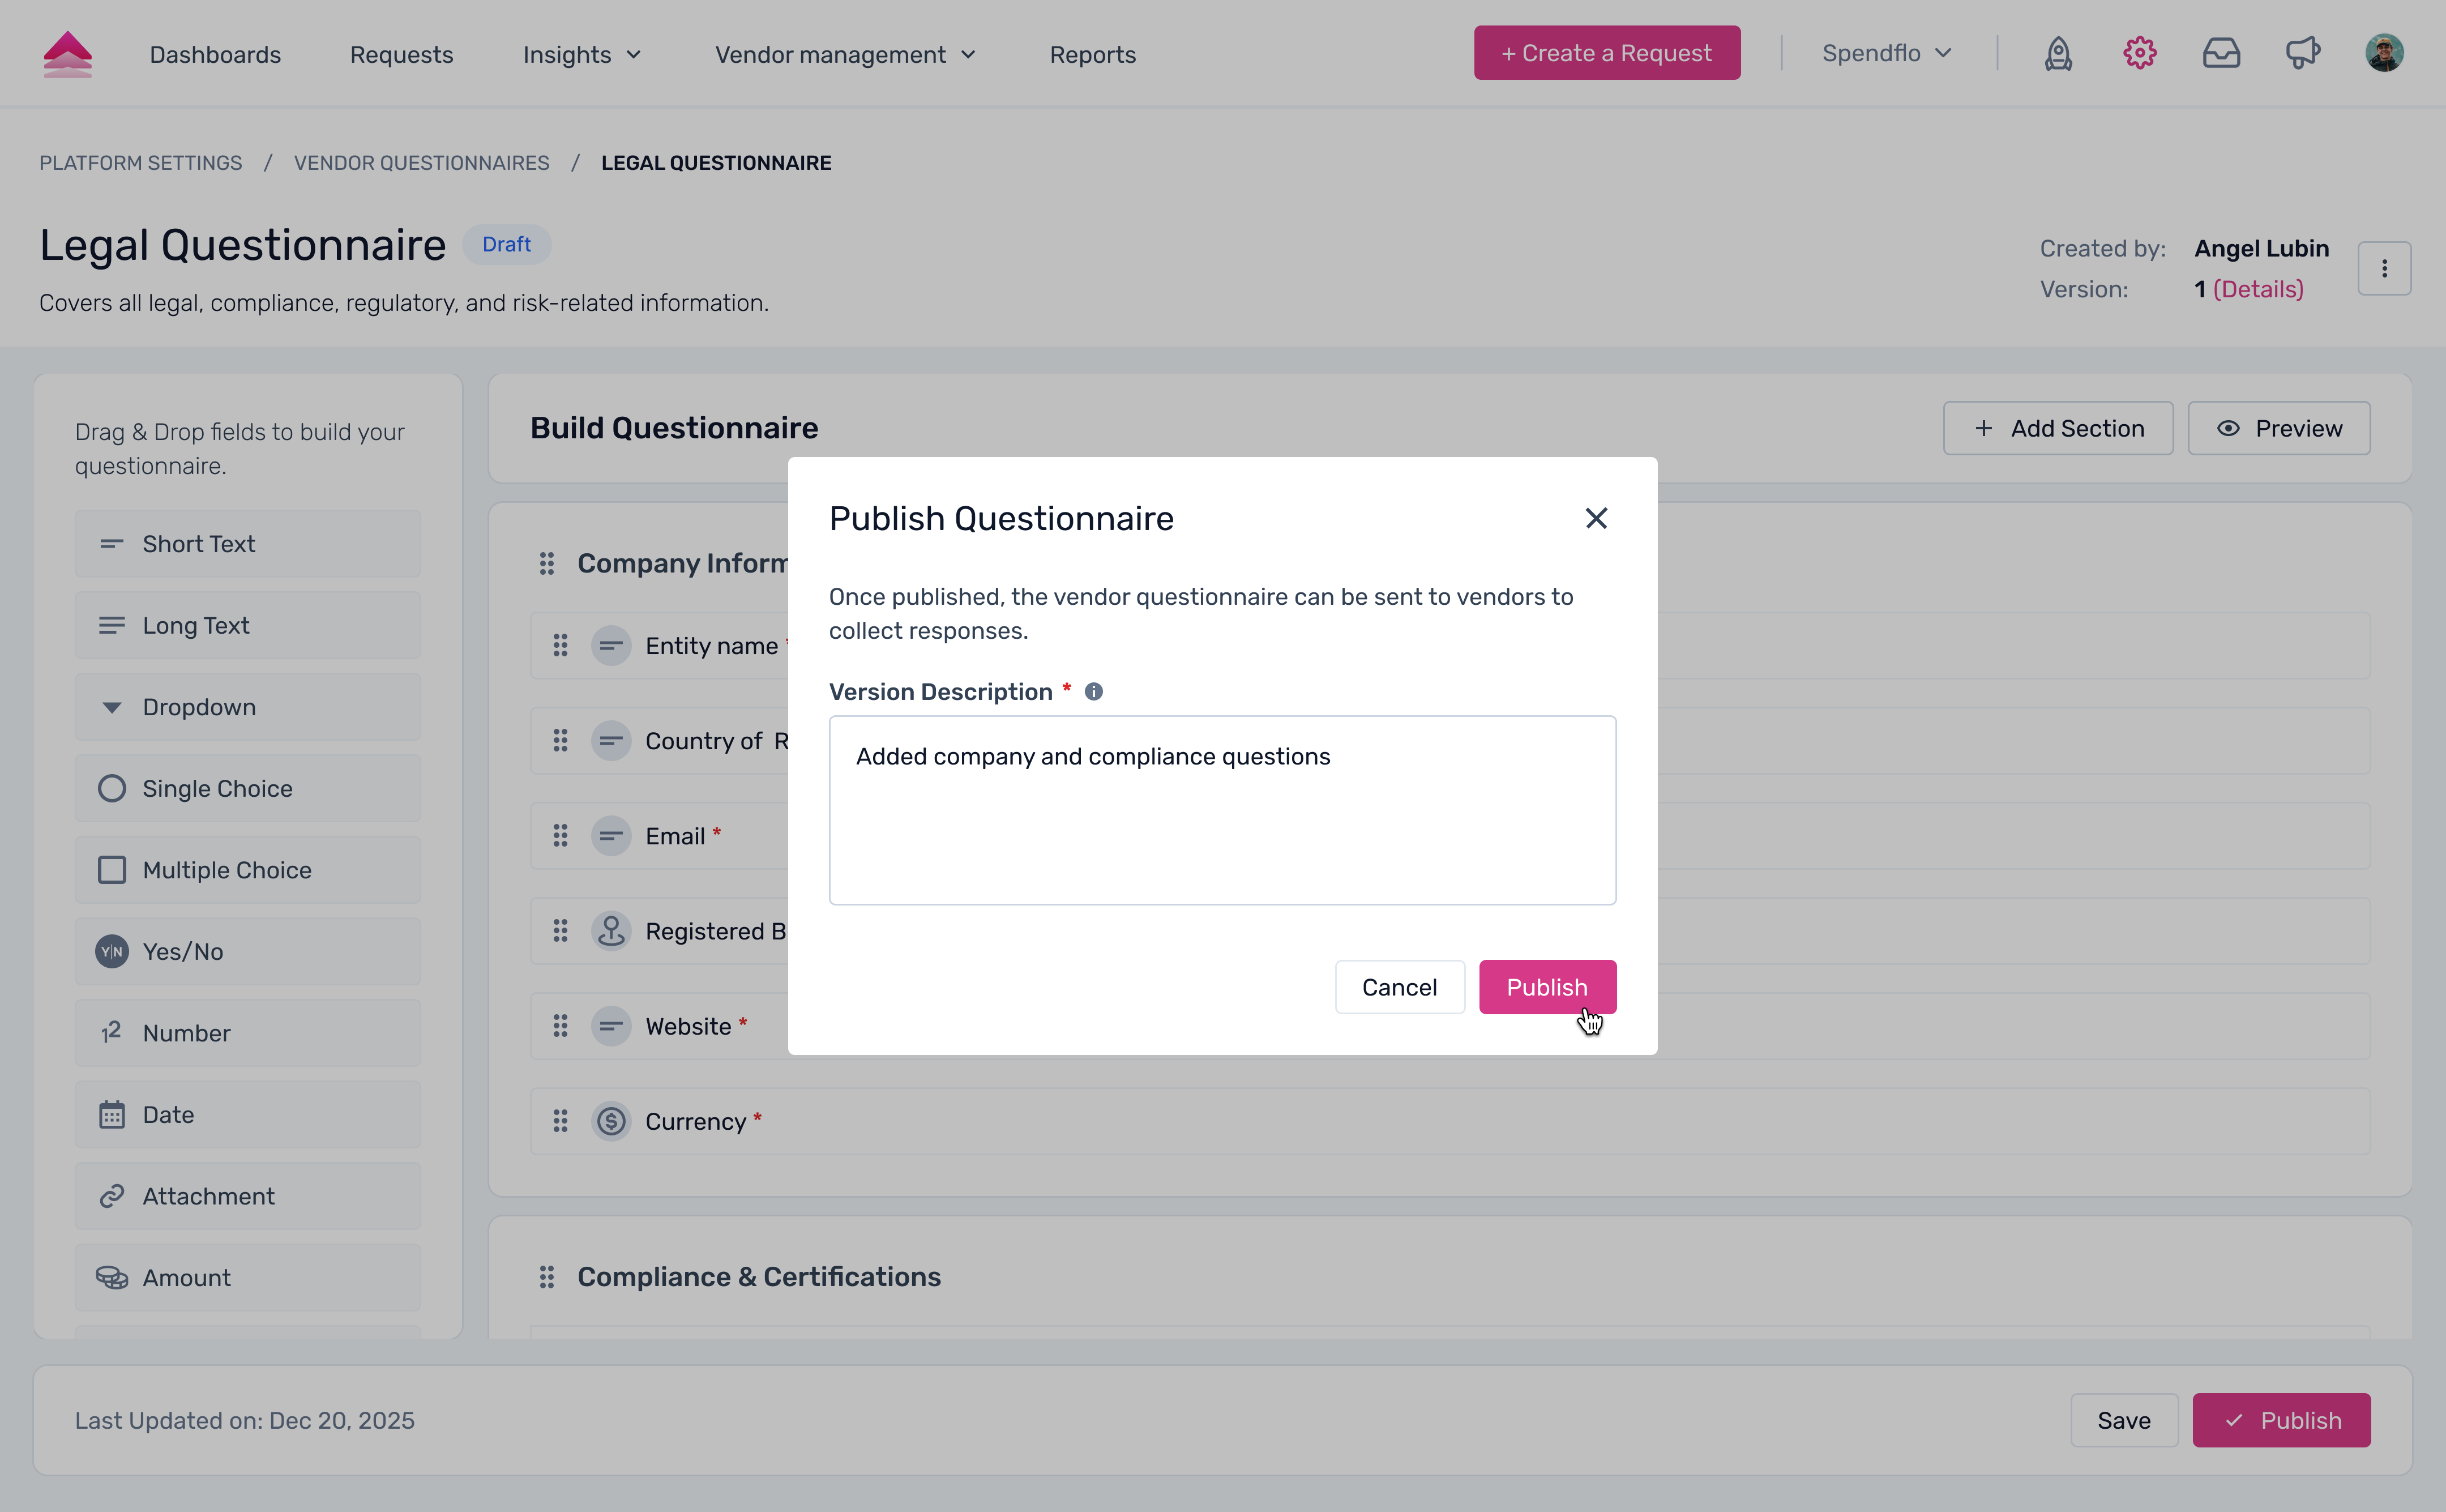This screenshot has height=1512, width=2446.
Task: Click drag handle beside Currency field
Action: (x=561, y=1121)
